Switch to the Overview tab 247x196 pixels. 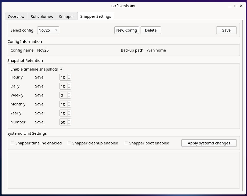click(16, 16)
